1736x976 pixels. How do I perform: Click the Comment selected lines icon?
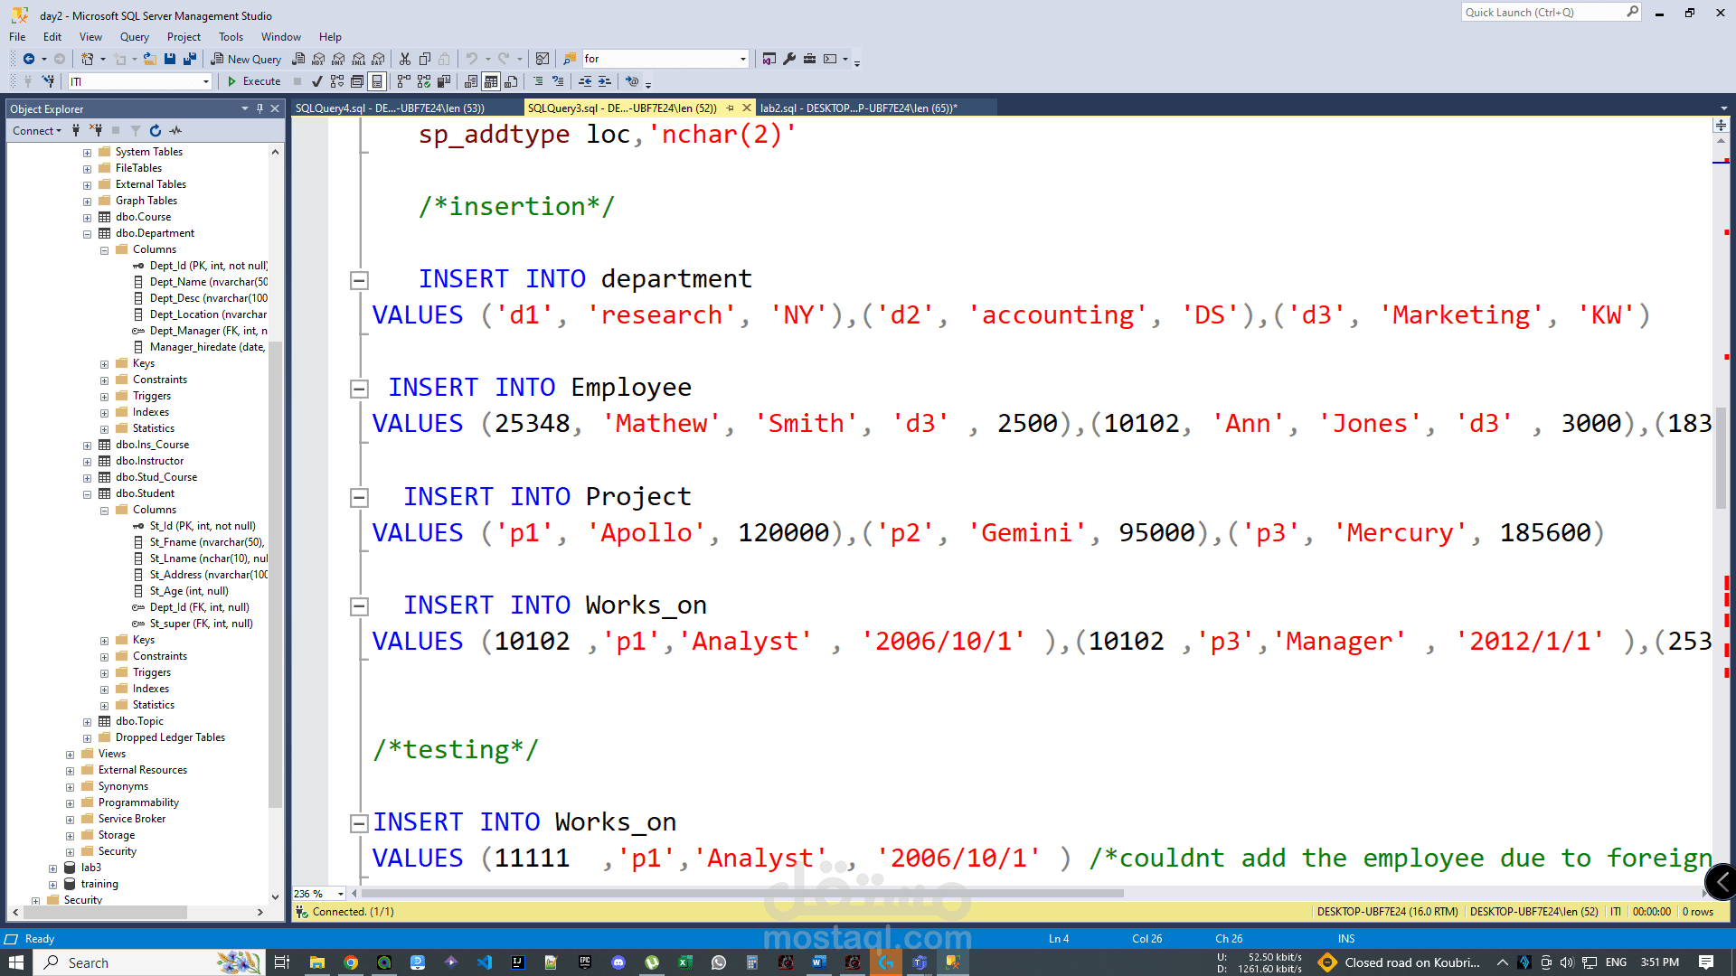[538, 81]
